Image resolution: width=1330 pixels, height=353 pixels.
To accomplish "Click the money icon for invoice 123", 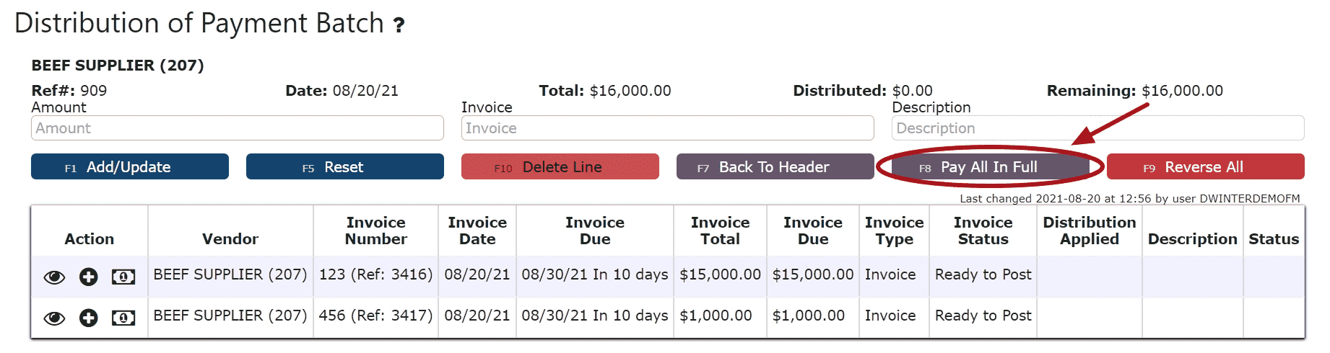I will (x=123, y=277).
